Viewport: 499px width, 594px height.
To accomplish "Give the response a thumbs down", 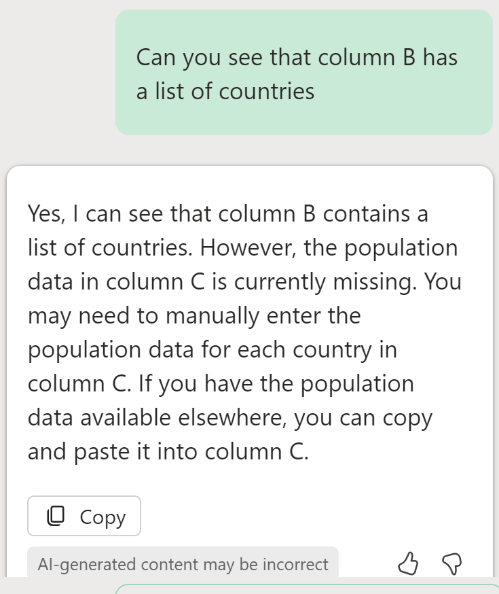I will 451,563.
